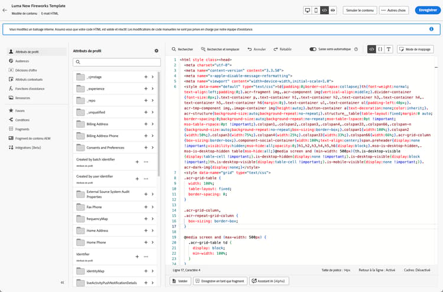Screen dimensions: 443x292
Task: Select the code editor view icon
Action: 324,10
